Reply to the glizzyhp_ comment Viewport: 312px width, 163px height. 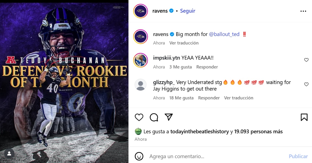coord(209,98)
